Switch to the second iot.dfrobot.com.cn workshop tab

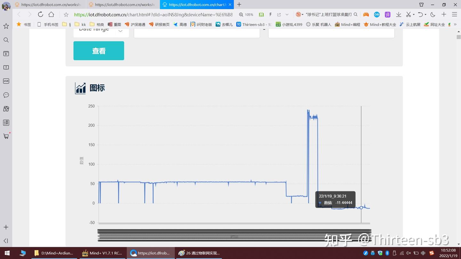pos(122,5)
